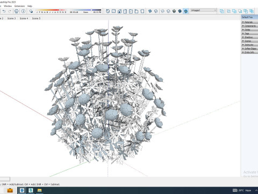258x194 pixels.
Task: Open the Model Info icon
Action: pyautogui.click(x=23, y=11)
